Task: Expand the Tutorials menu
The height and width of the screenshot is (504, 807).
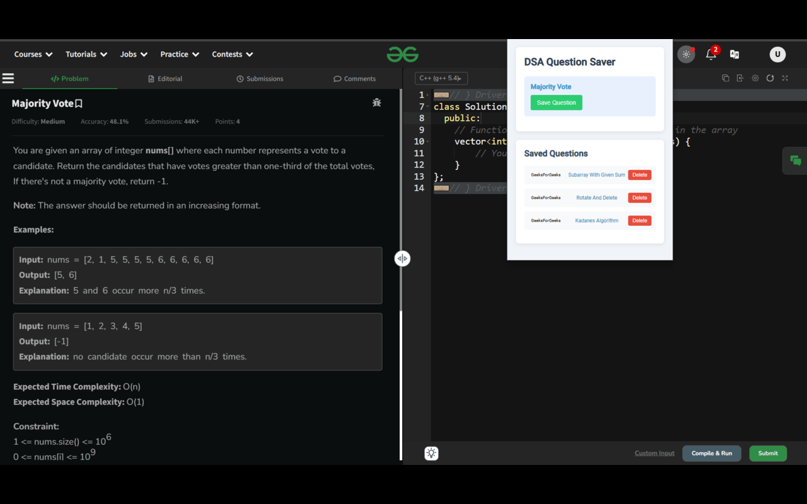Action: (x=86, y=54)
